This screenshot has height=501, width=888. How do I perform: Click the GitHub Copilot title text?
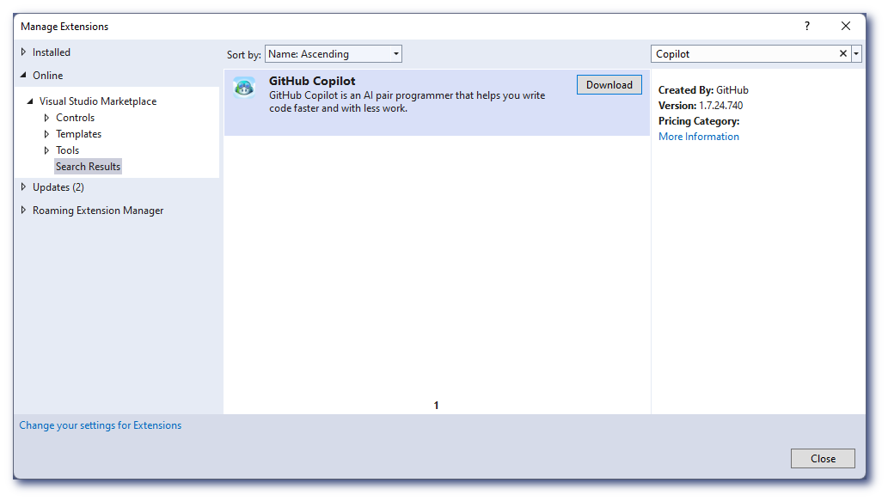(312, 81)
